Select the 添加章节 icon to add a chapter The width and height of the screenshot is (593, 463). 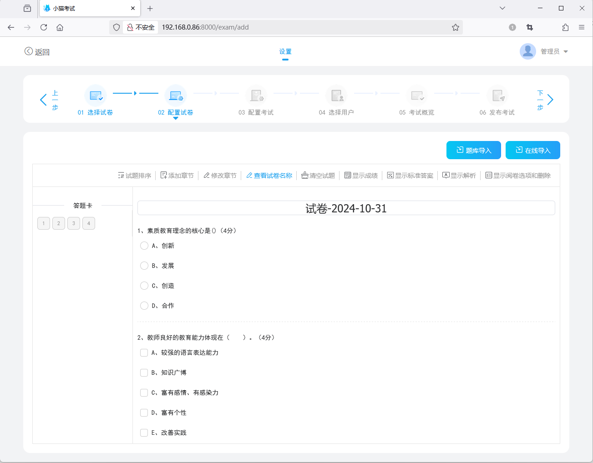(163, 175)
